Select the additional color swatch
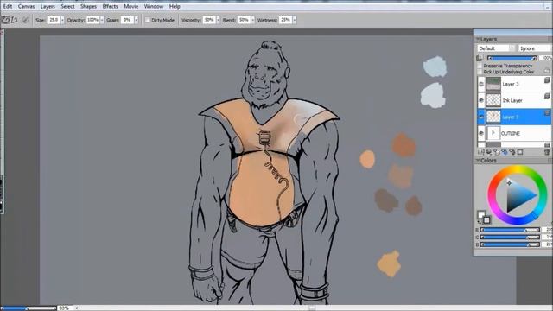553x311 pixels. (486, 220)
